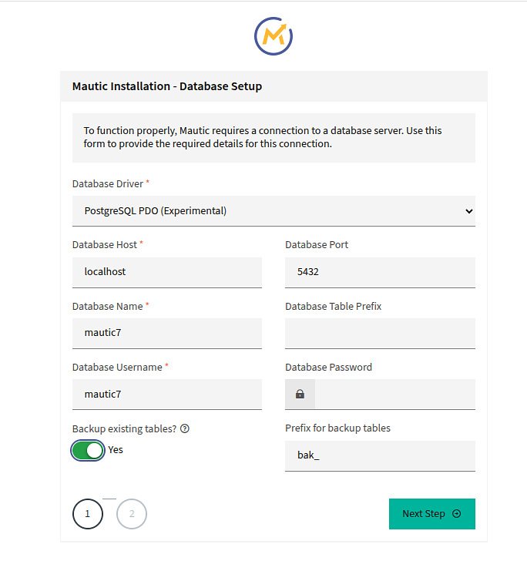
Task: Click the Database Driver field label
Action: click(108, 184)
